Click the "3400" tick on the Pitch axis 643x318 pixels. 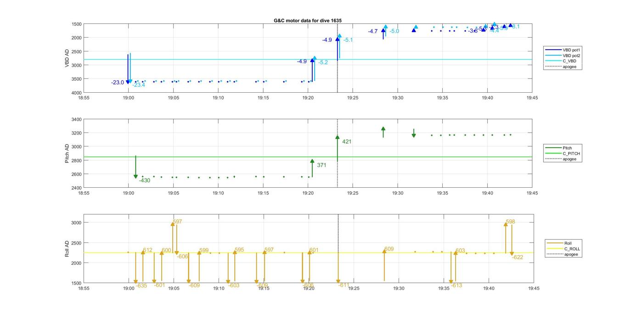[x=76, y=119]
